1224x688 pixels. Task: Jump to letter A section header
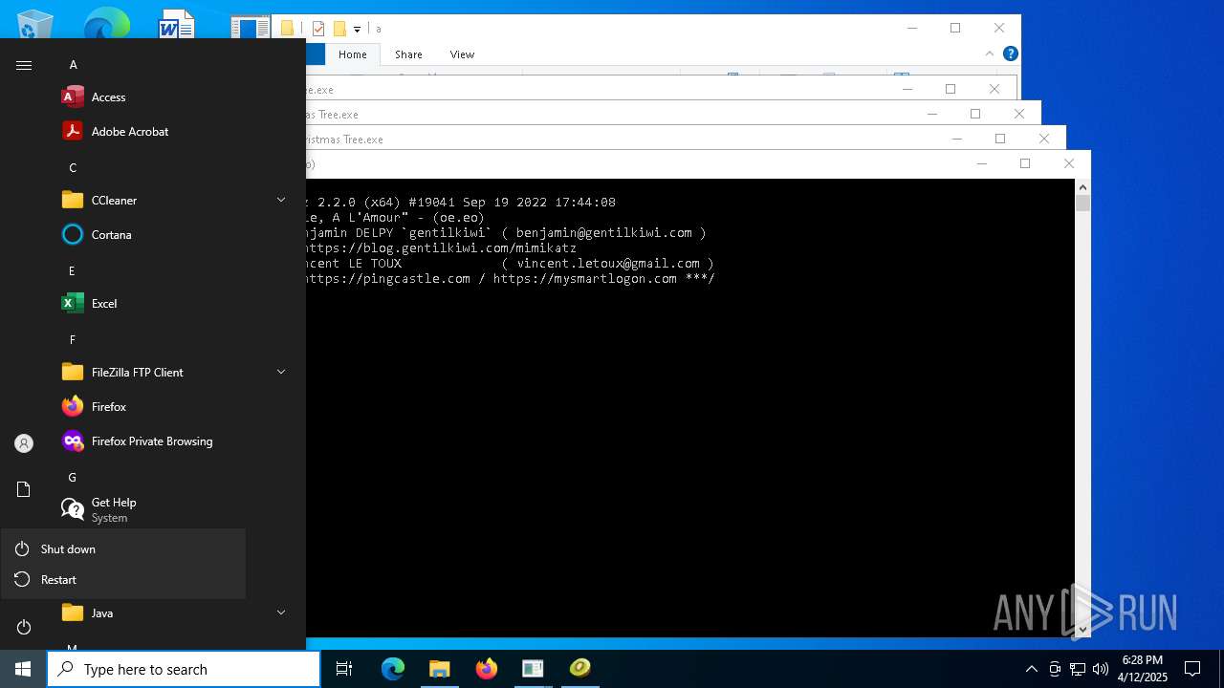pyautogui.click(x=73, y=65)
